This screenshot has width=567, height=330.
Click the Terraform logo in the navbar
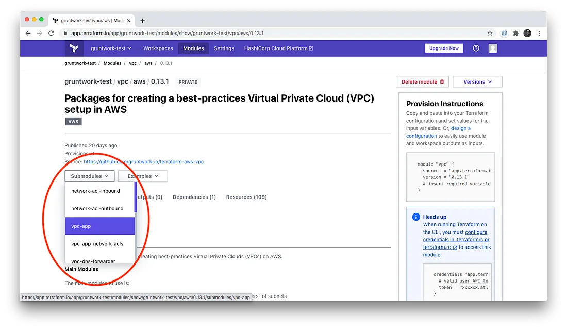74,48
